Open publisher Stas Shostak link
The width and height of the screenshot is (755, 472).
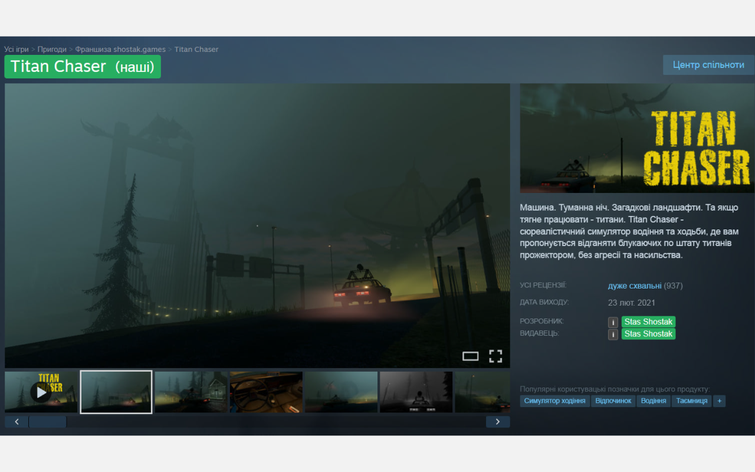point(648,334)
